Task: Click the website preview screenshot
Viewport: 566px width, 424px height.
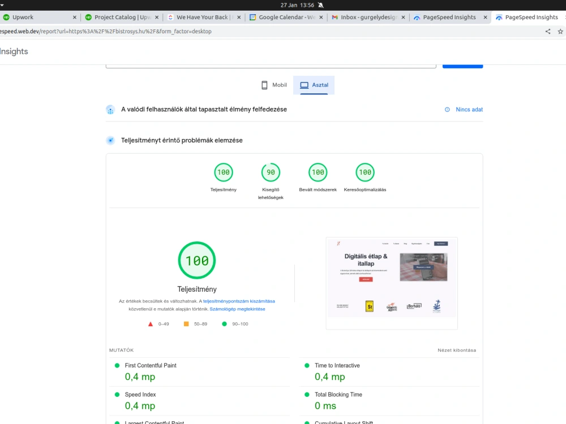Action: click(x=391, y=282)
